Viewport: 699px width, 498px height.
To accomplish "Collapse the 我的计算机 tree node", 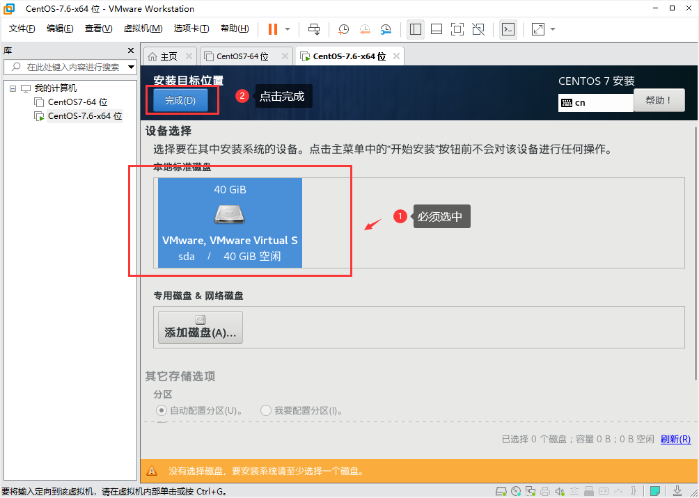I will (x=13, y=88).
